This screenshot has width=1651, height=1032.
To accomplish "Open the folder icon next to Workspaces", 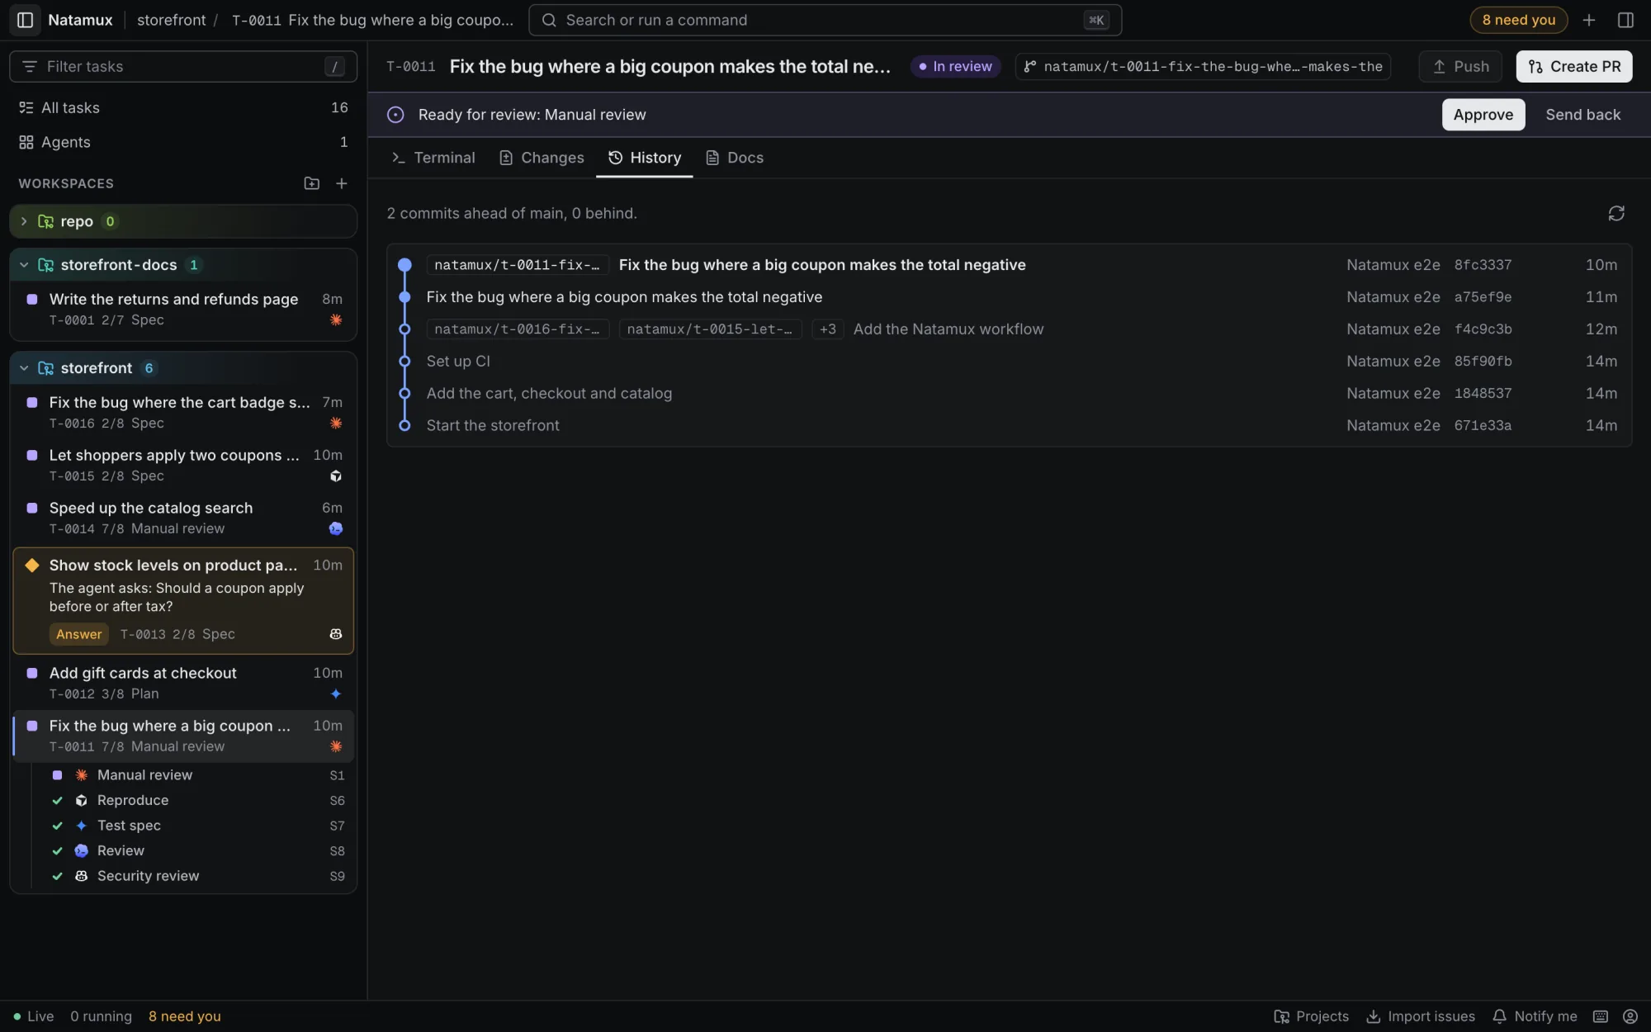I will (x=311, y=183).
